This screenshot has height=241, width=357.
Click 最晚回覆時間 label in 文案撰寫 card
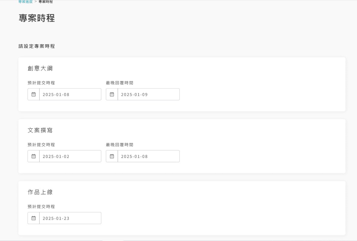point(120,145)
